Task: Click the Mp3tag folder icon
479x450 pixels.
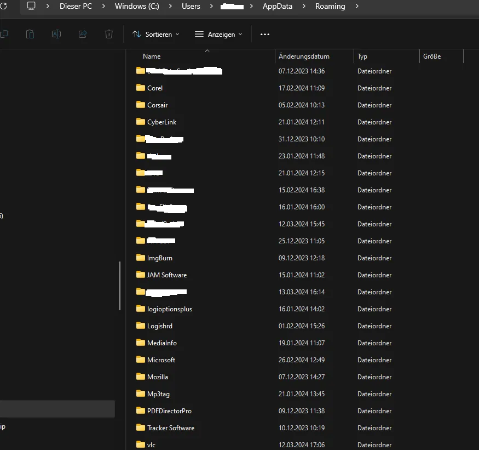Action: tap(141, 394)
